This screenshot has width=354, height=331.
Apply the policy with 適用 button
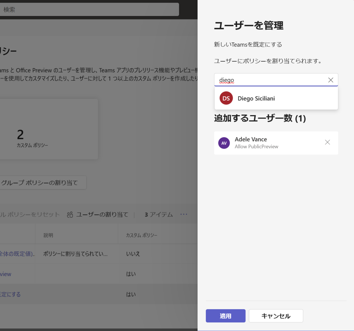coord(226,316)
